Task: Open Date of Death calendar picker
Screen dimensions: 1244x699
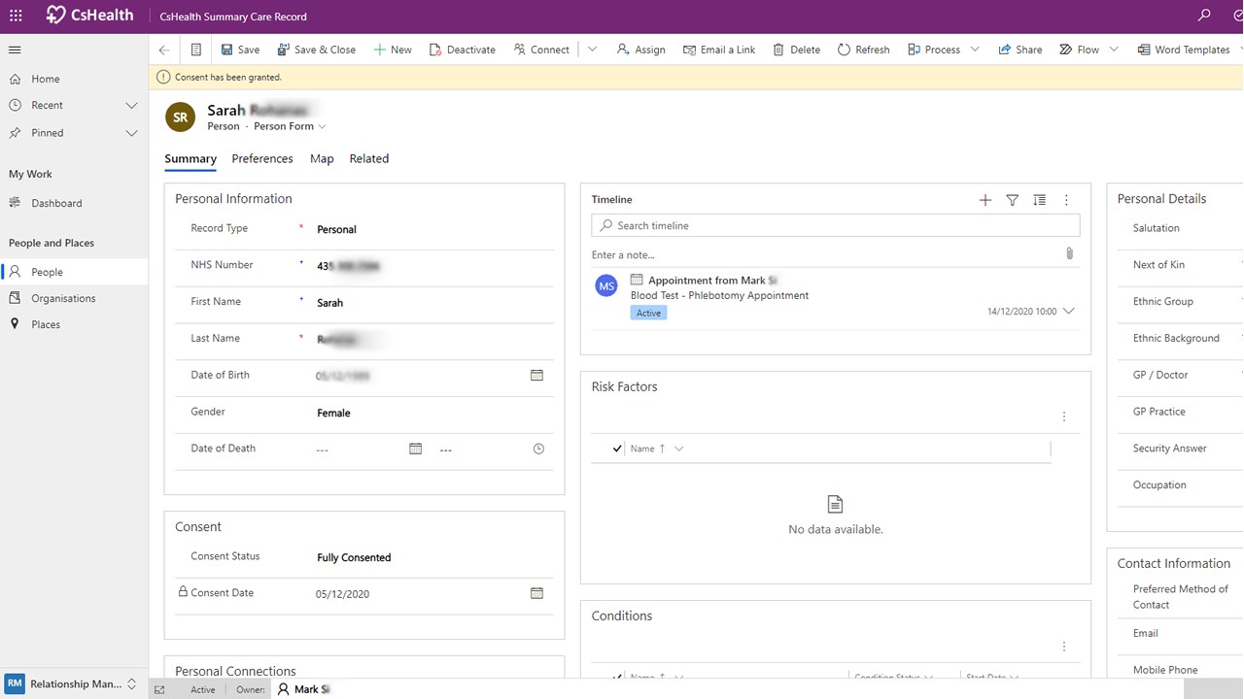Action: (x=415, y=449)
